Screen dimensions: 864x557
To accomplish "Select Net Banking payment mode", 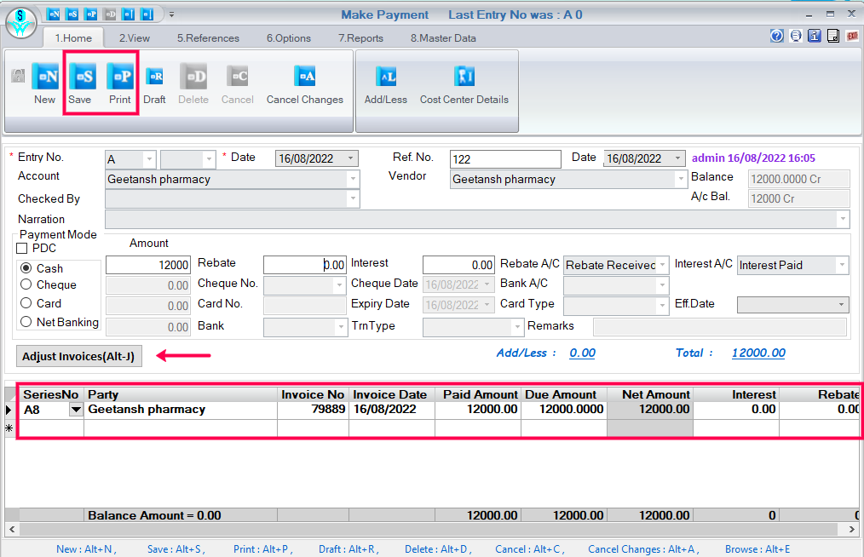I will (x=26, y=322).
